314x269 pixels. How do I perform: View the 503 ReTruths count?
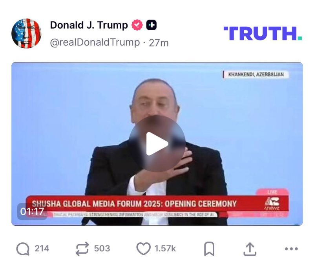[102, 249]
